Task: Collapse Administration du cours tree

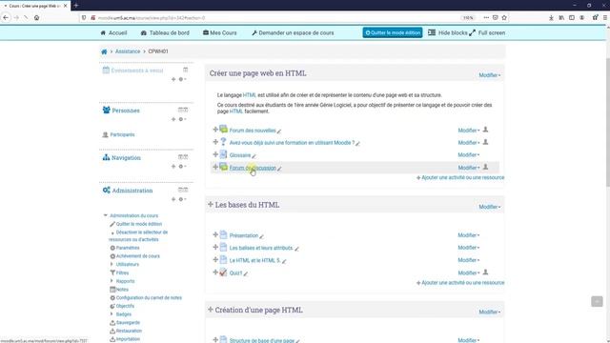Action: (x=105, y=215)
